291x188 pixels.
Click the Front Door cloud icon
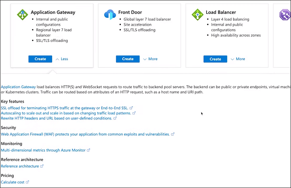[x=110, y=14]
